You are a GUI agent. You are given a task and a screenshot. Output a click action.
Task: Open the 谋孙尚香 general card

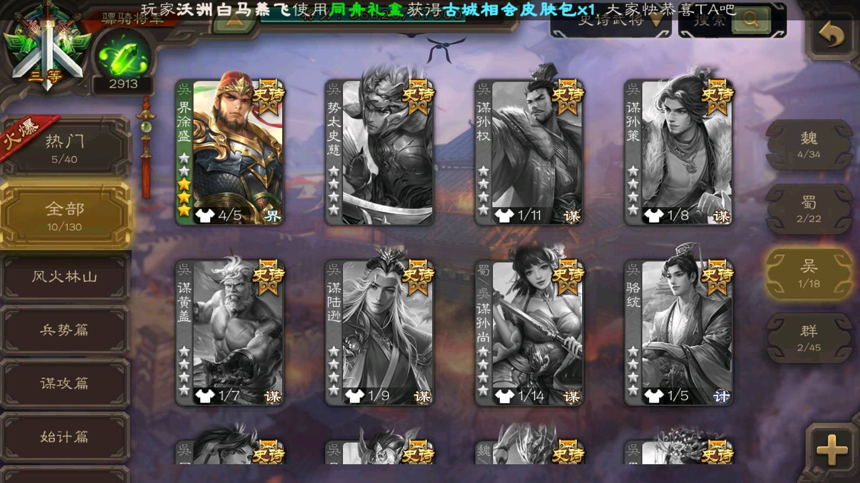tap(529, 333)
